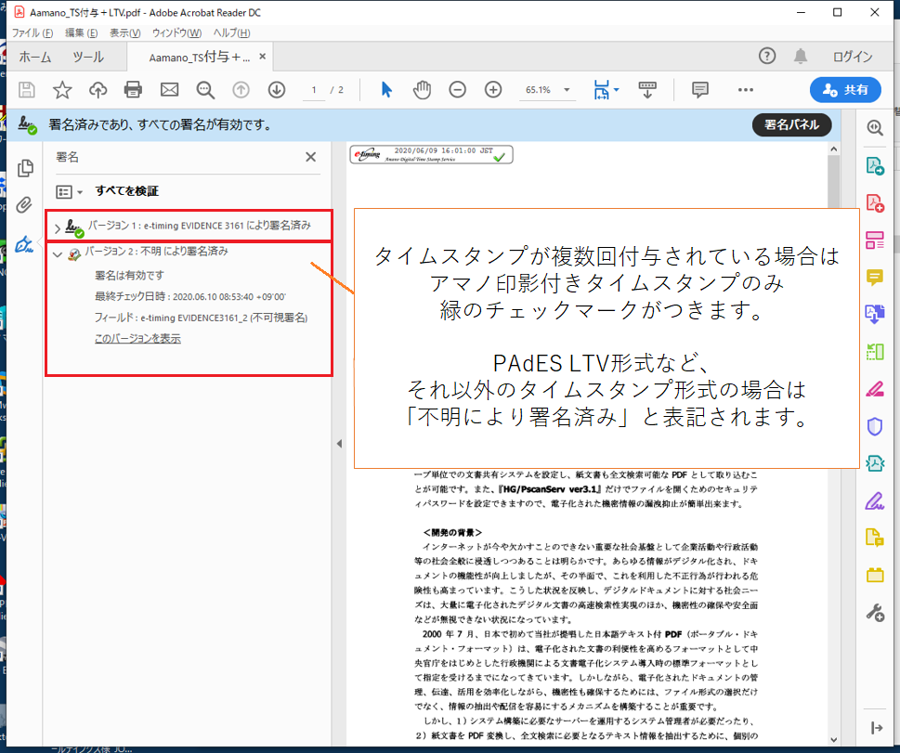Open the ウィンドウ menu

pyautogui.click(x=176, y=32)
